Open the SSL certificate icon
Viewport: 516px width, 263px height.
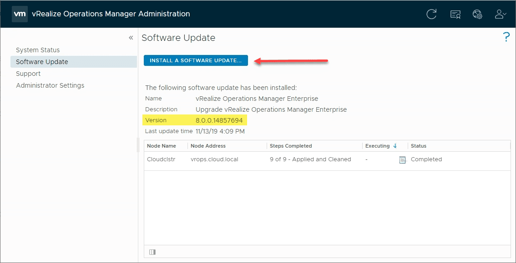coord(455,14)
